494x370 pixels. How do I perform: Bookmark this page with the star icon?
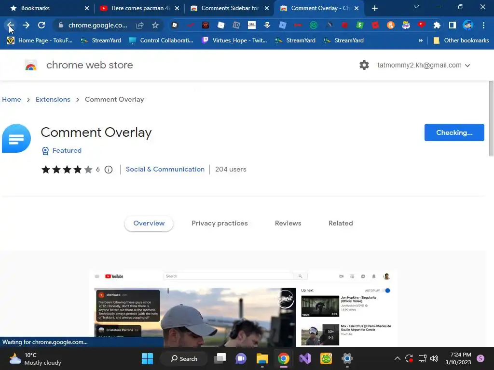click(x=155, y=25)
